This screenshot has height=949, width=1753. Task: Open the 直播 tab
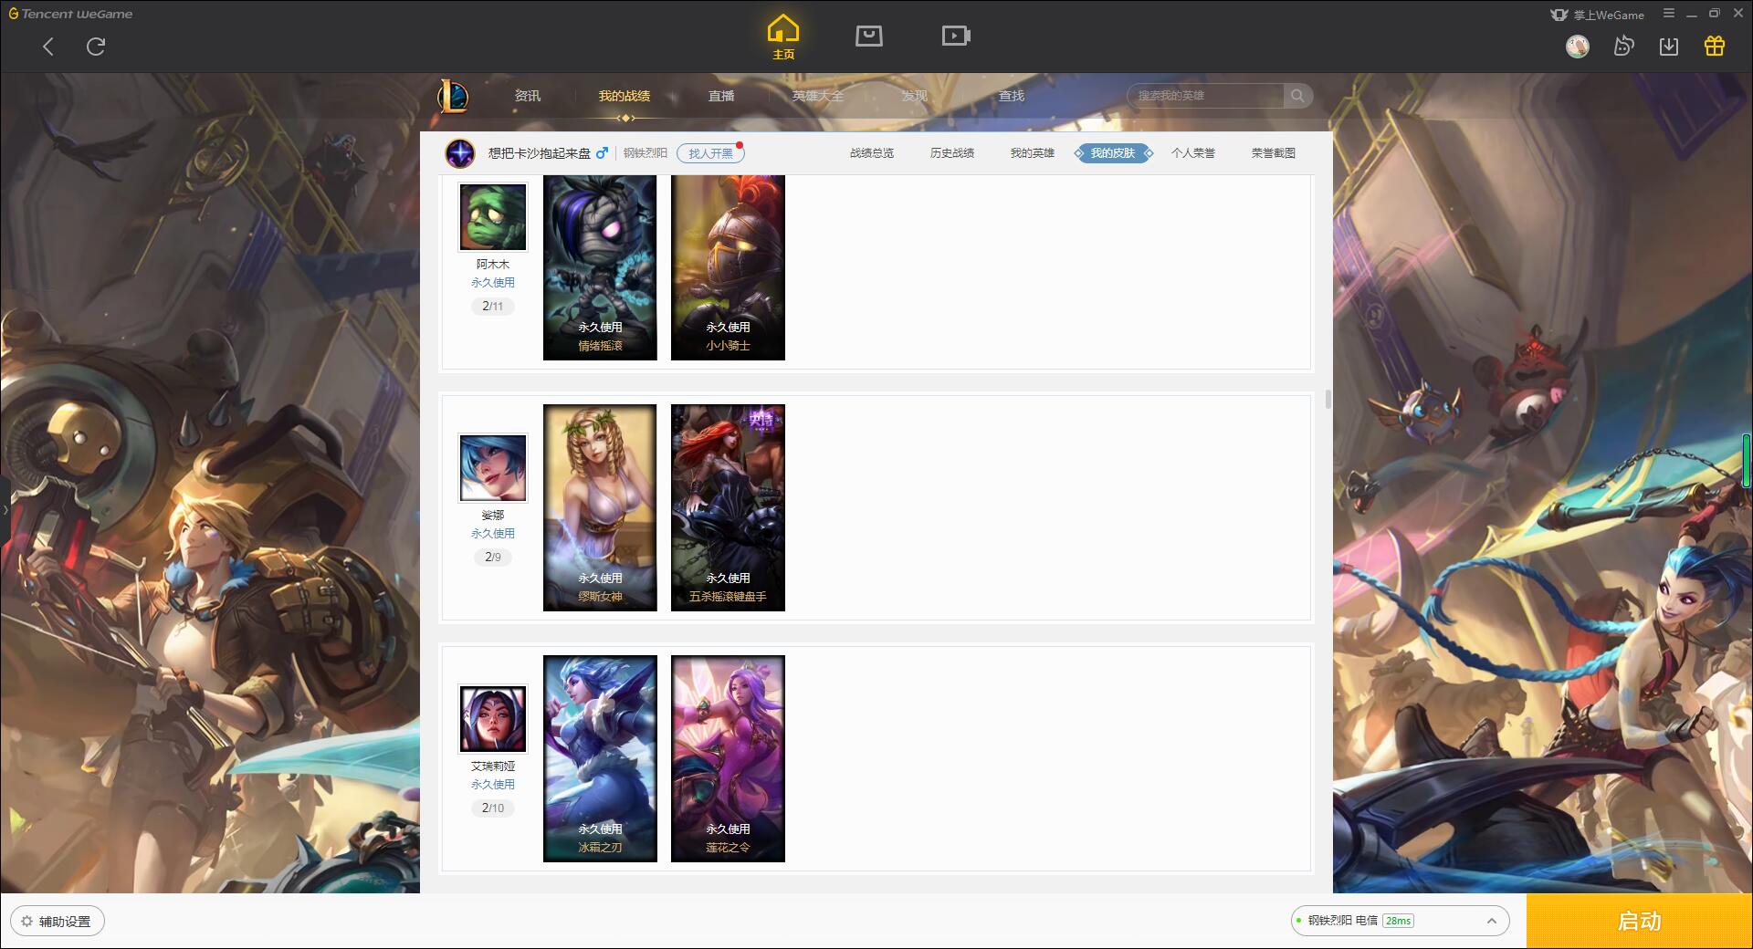721,96
